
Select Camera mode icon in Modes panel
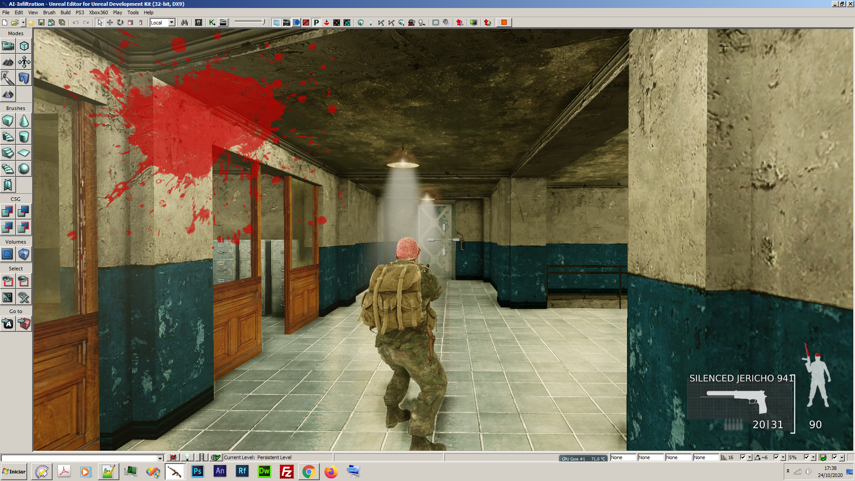(x=8, y=46)
